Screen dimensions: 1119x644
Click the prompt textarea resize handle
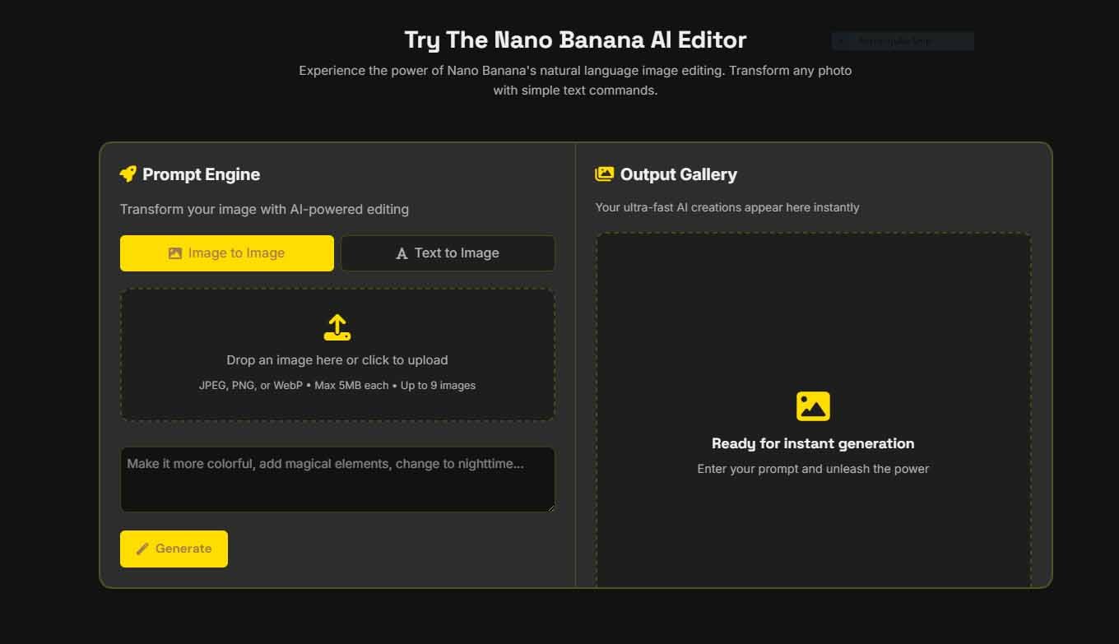click(x=550, y=507)
